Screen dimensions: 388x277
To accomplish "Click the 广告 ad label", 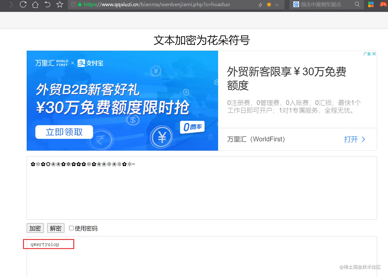I will (x=367, y=54).
